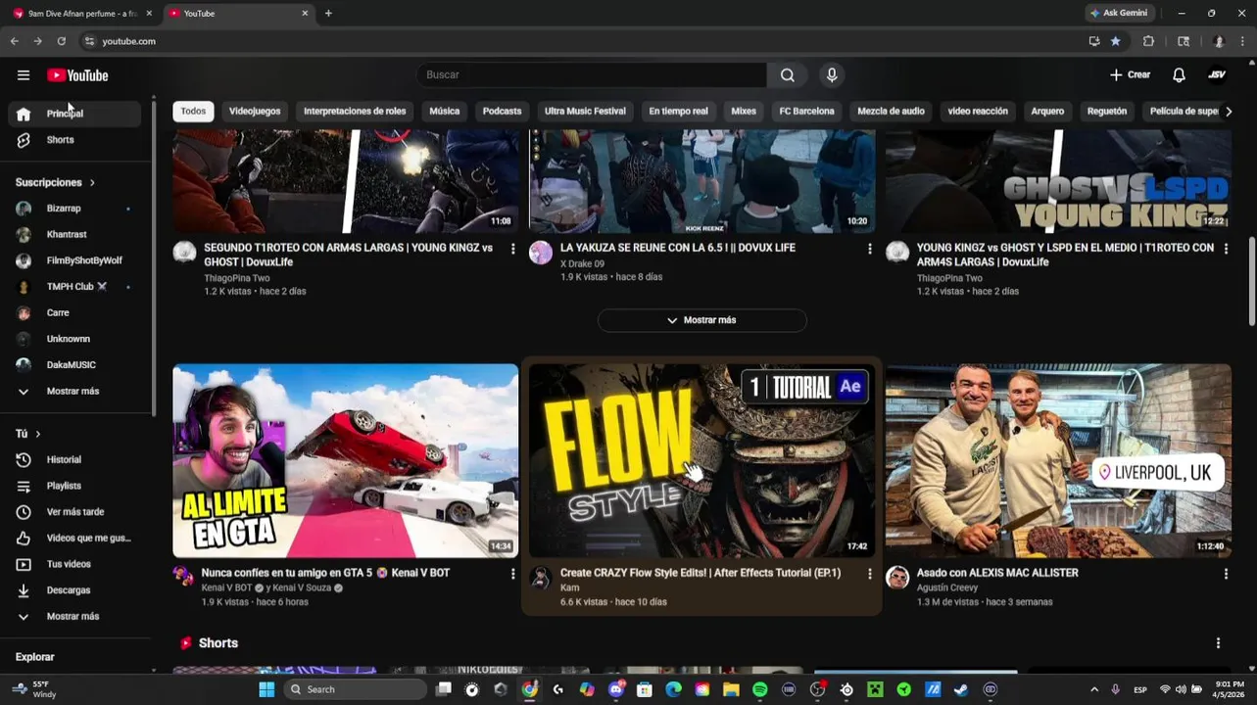1257x705 pixels.
Task: Select Ultra Music Festival chip
Action: pos(585,112)
